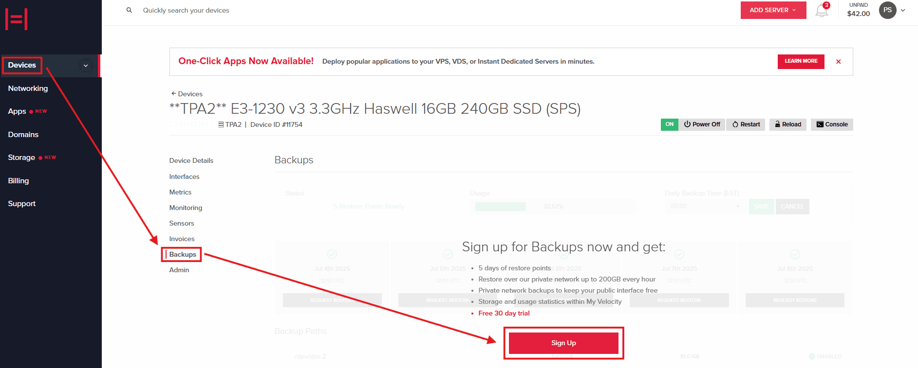Image resolution: width=918 pixels, height=368 pixels.
Task: Open the Metrics section
Action: click(x=180, y=192)
